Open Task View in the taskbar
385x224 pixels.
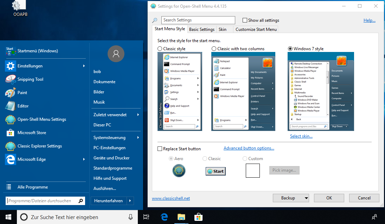click(x=146, y=217)
